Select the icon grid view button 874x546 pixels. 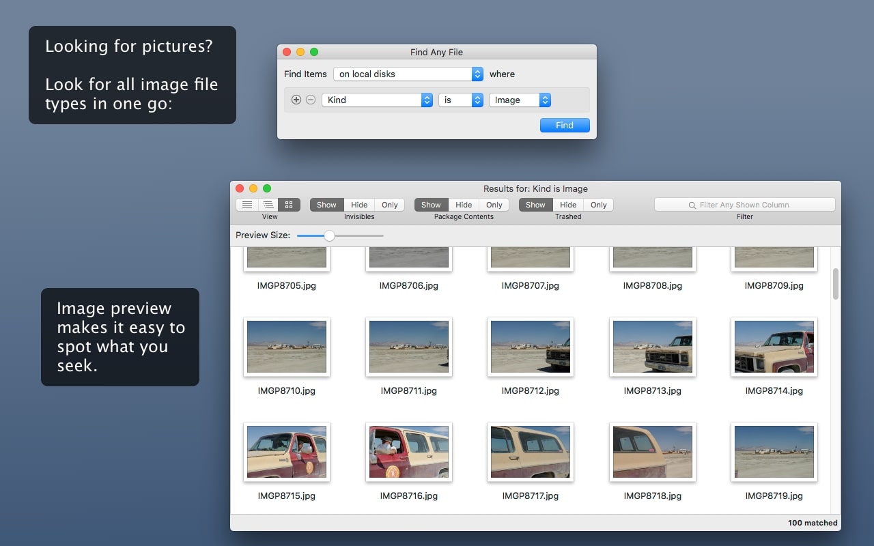tap(289, 205)
